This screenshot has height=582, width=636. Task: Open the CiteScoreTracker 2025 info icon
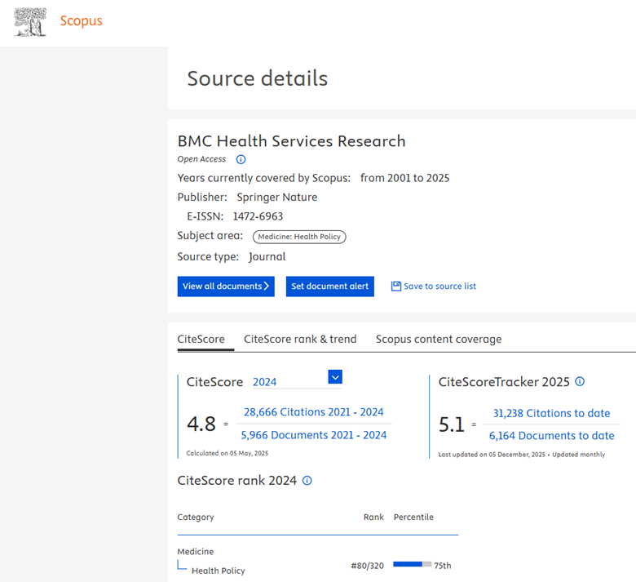[580, 381]
